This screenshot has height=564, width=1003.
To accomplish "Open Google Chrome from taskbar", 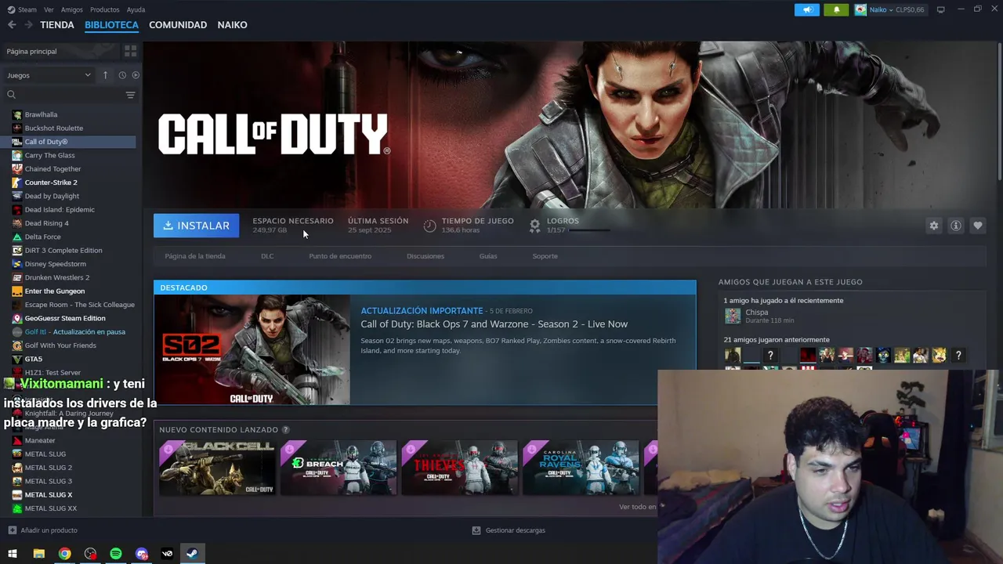I will point(64,554).
